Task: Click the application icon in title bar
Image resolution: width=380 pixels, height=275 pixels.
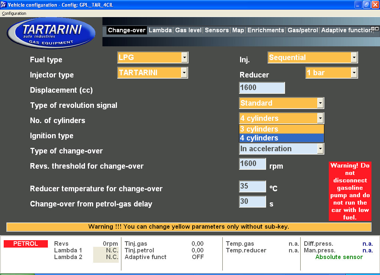Action: coord(4,4)
